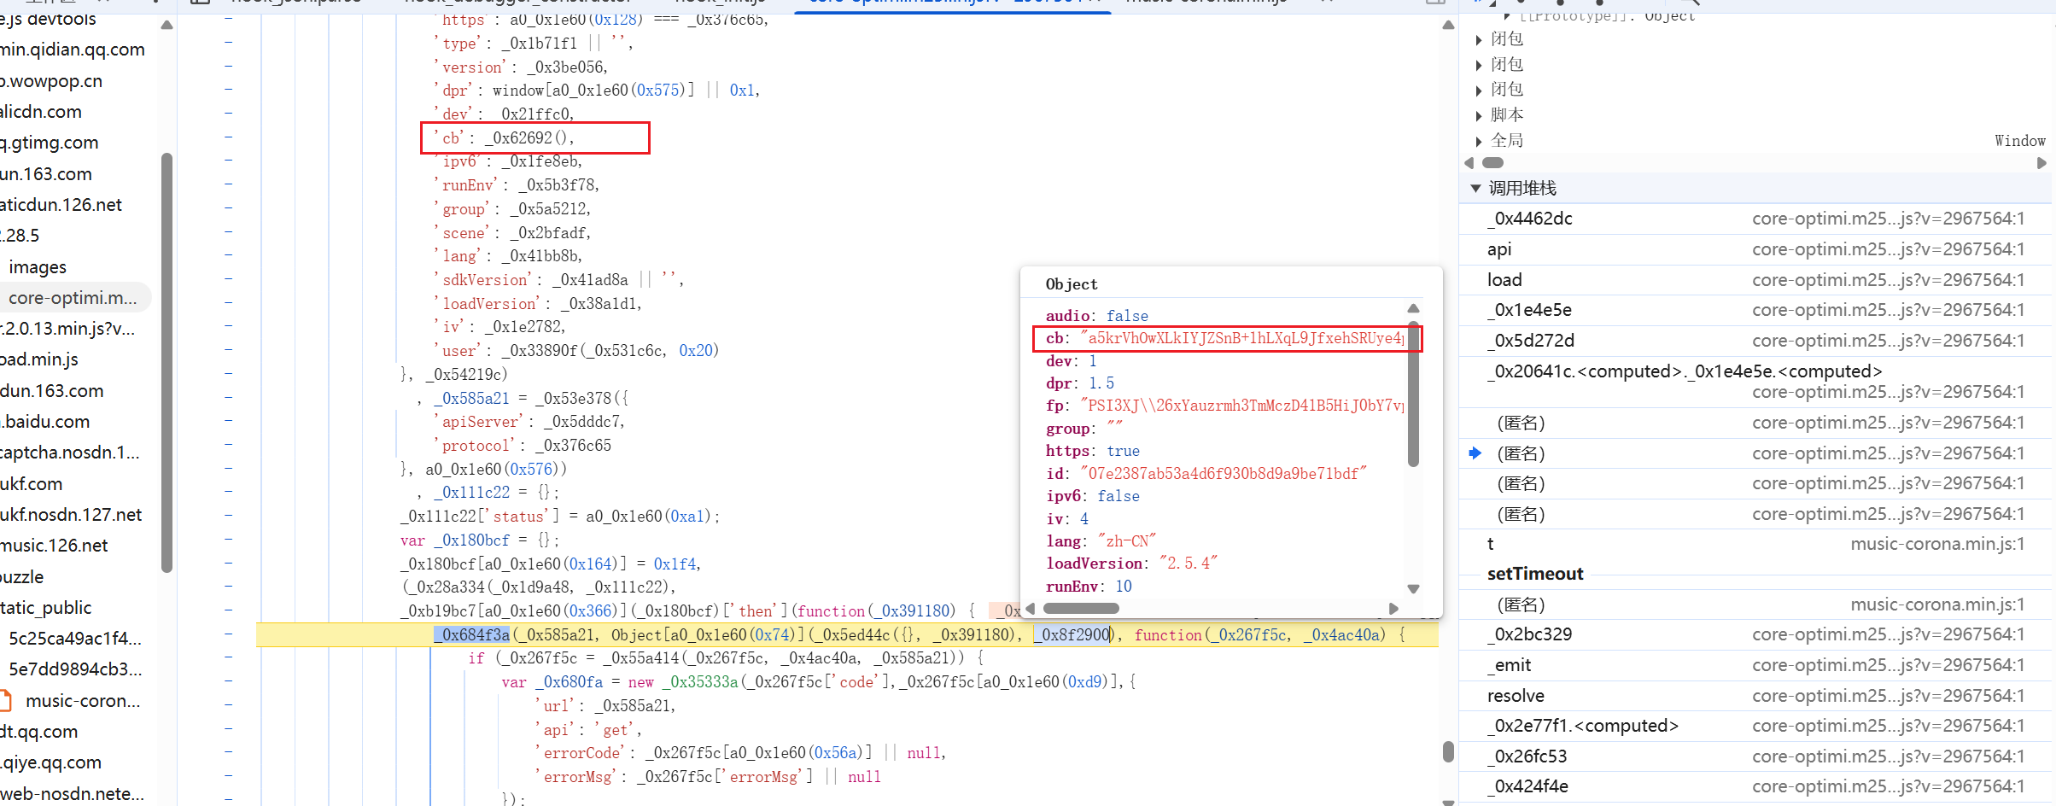
Task: Expand the 脚本 scope section
Action: (x=1479, y=115)
